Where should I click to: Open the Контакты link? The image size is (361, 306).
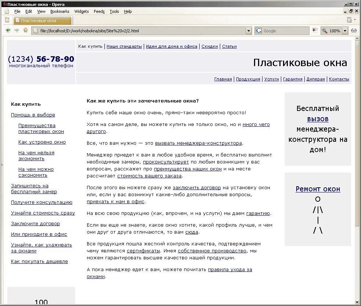[339, 79]
